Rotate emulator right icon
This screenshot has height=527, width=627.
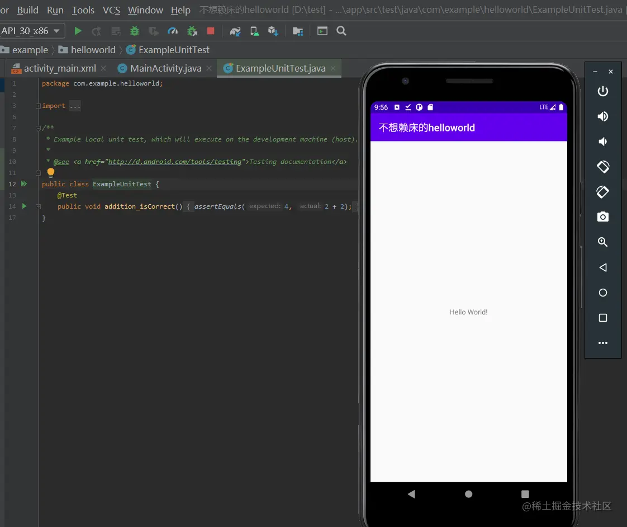coord(602,192)
